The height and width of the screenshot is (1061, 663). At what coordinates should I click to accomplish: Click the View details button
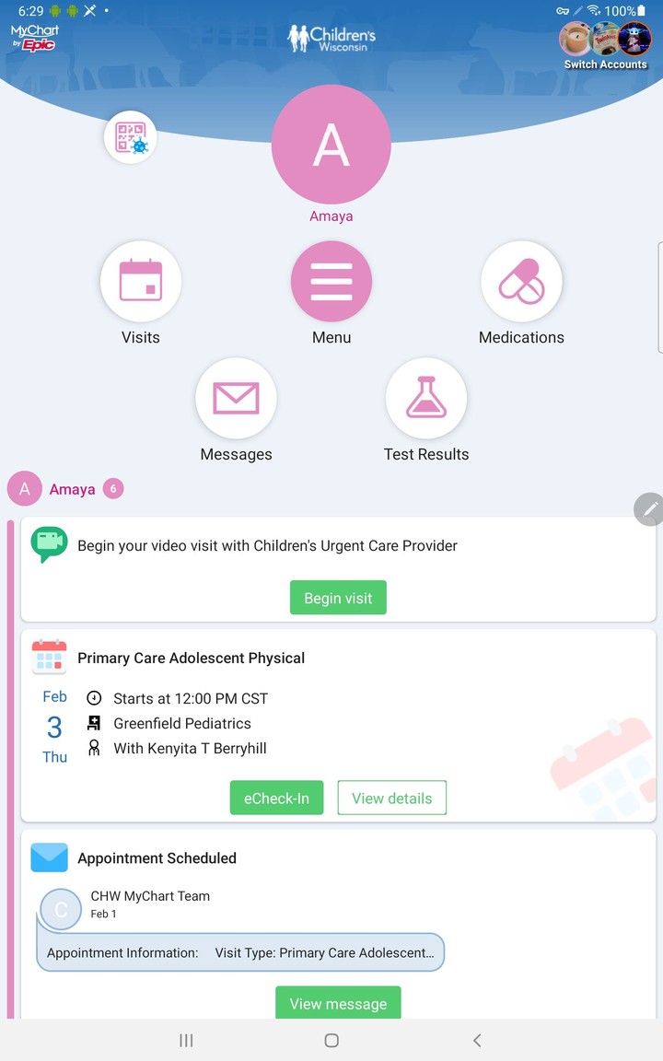coord(391,798)
